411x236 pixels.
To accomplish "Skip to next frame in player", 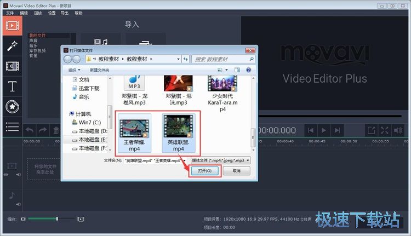I will click(x=338, y=130).
